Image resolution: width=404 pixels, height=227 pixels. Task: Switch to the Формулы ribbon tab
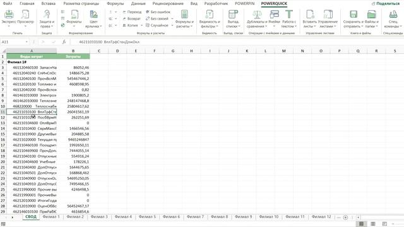pos(115,4)
